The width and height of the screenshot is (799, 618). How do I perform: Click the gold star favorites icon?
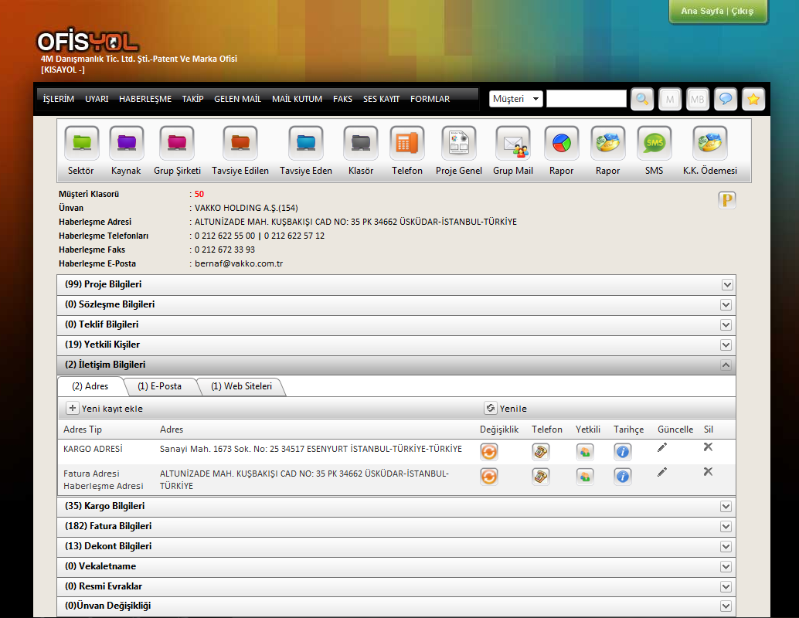753,99
